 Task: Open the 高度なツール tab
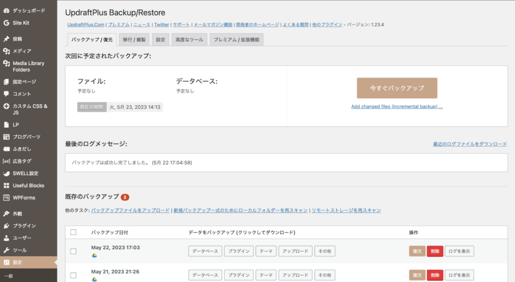click(189, 39)
